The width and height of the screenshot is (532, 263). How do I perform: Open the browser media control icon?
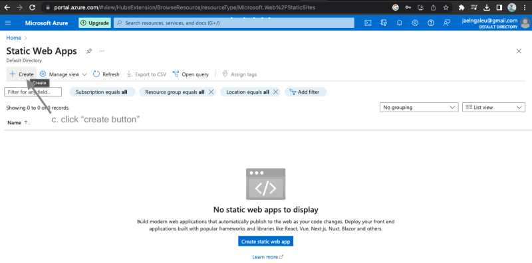pos(474,7)
